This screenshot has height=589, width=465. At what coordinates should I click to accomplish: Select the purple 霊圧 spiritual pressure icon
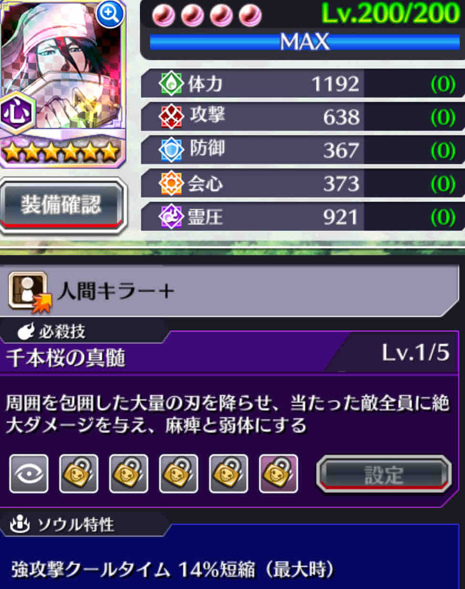[170, 217]
